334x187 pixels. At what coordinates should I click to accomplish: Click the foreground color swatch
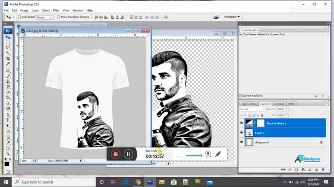click(7, 164)
